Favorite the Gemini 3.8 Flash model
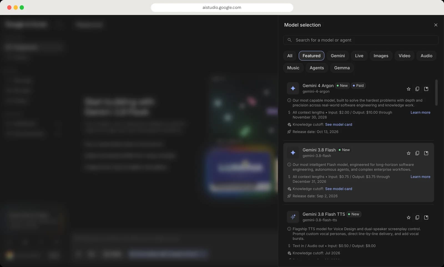Image resolution: width=444 pixels, height=267 pixels. click(408, 153)
